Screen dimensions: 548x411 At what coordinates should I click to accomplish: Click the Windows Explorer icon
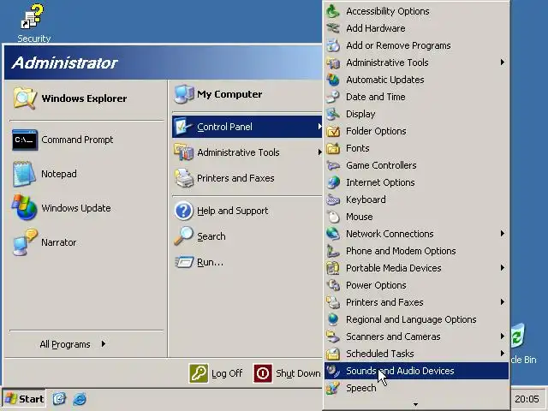25,98
